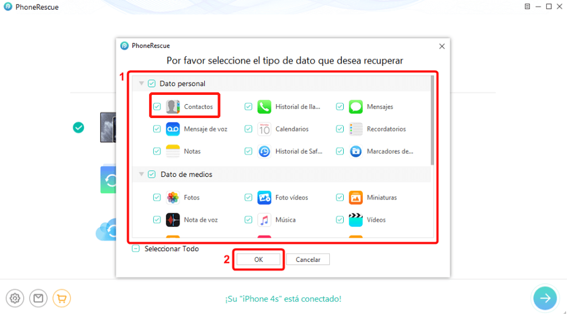The image size is (567, 314).
Task: Click the iCloud recovery icon in main window
Action: 106,230
